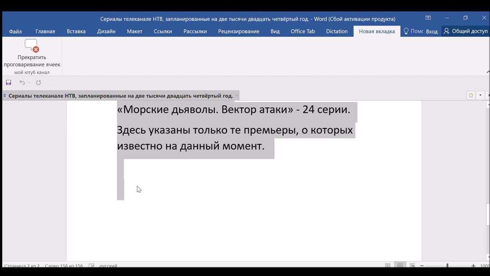The width and height of the screenshot is (490, 276).
Task: Switch to the Office Tab ribbon tab
Action: [303, 31]
